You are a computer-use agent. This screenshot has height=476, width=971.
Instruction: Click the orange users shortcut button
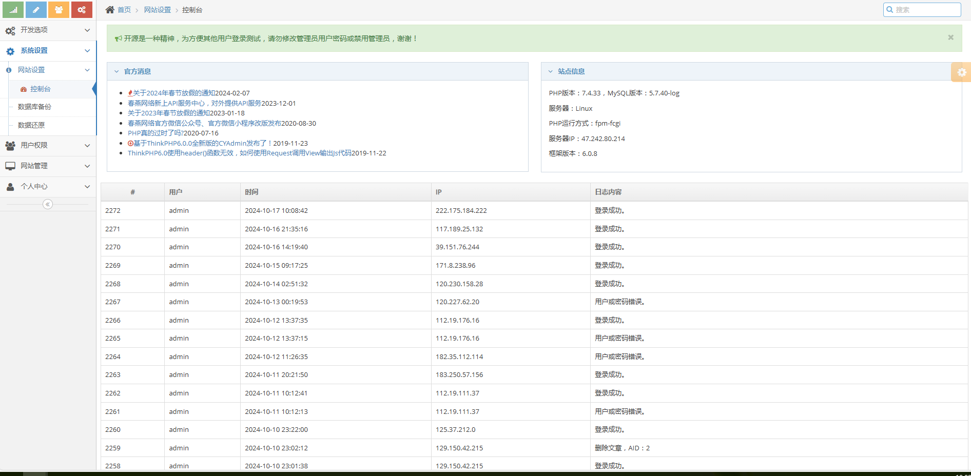click(x=59, y=10)
